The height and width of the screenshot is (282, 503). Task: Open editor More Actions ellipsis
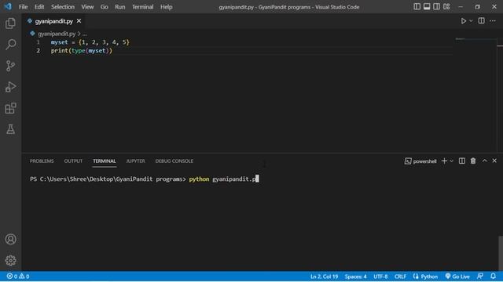coord(493,21)
